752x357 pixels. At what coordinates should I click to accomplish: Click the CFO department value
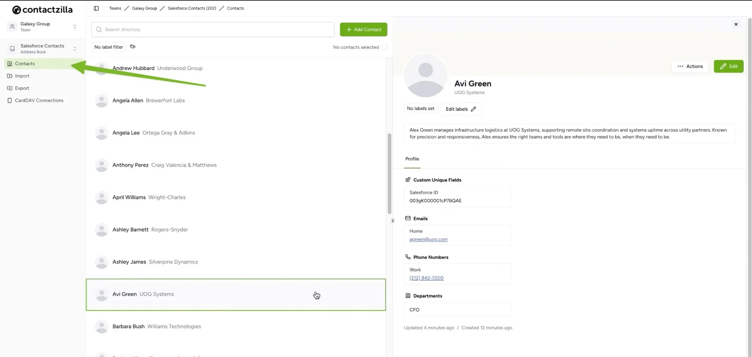point(414,310)
